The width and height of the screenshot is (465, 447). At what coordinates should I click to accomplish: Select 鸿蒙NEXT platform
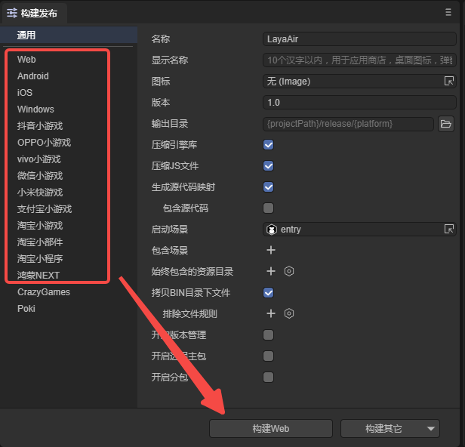click(x=38, y=276)
